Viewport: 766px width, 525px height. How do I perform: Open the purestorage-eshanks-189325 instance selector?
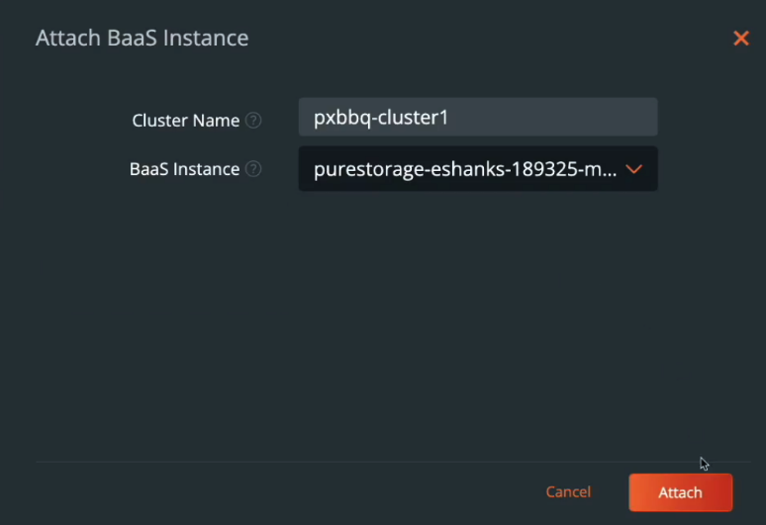[478, 169]
